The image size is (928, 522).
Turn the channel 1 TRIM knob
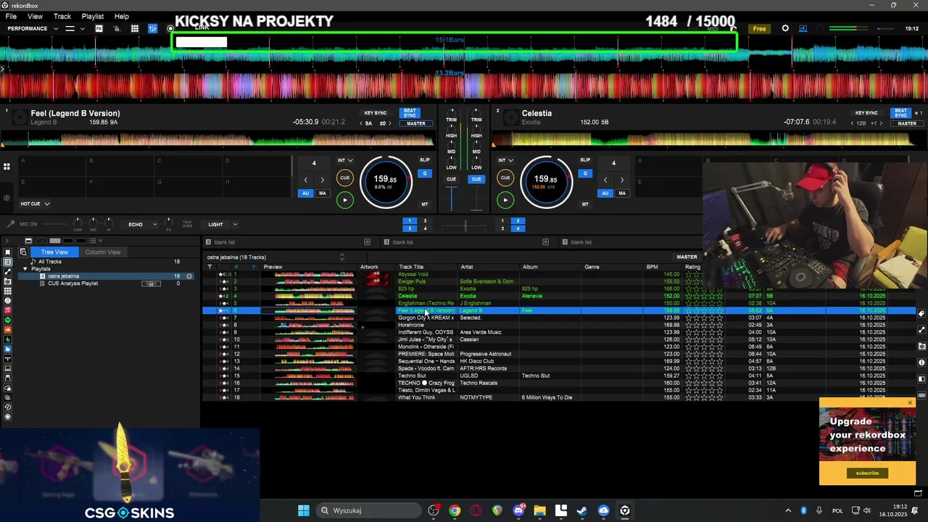(x=452, y=112)
